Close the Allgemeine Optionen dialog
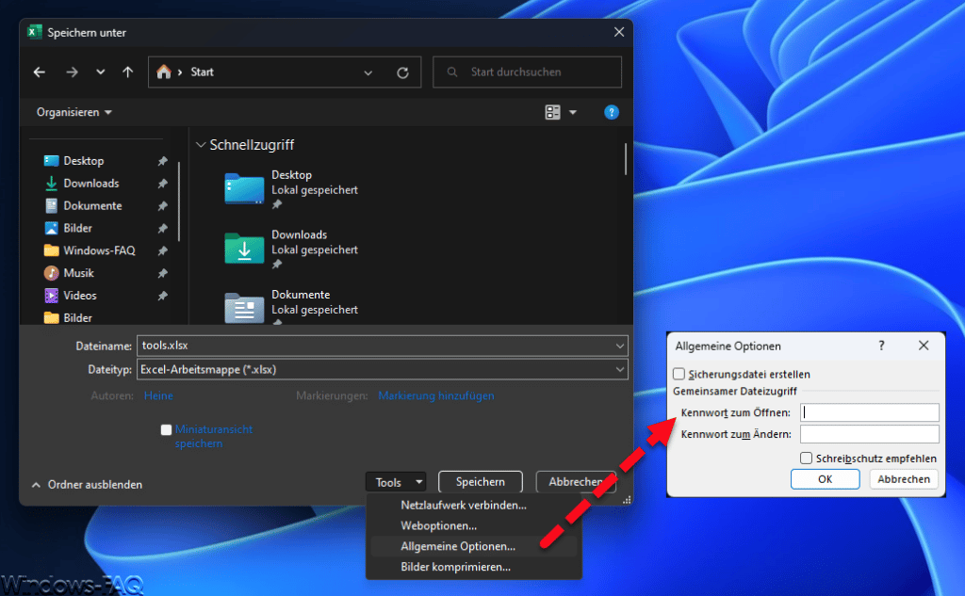 click(924, 346)
